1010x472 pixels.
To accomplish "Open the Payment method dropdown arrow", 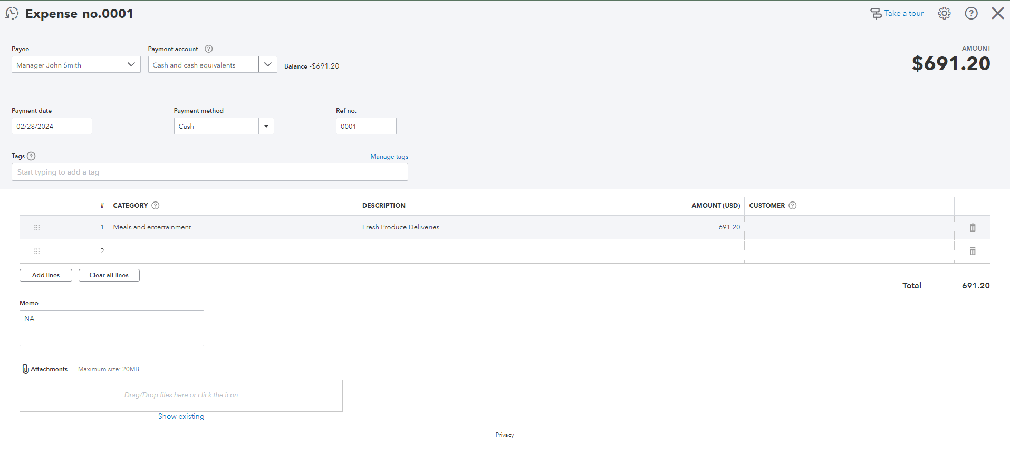I will [266, 126].
